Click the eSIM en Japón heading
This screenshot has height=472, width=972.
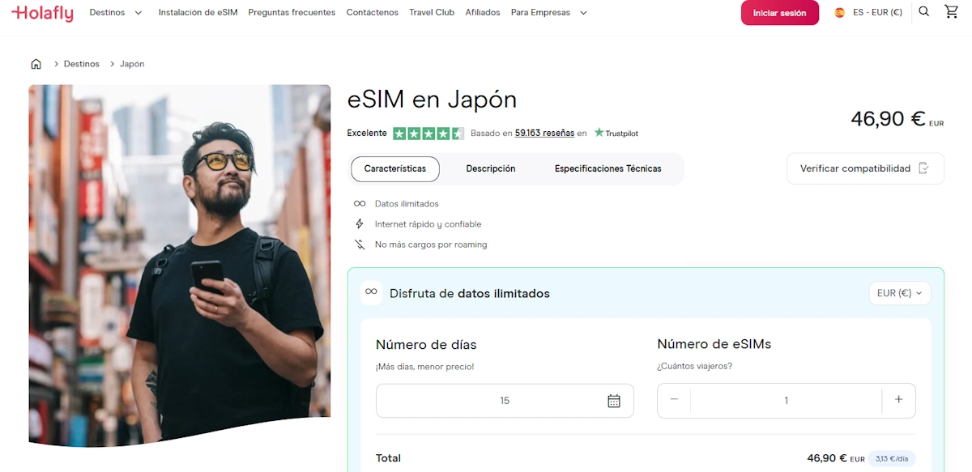tap(432, 100)
